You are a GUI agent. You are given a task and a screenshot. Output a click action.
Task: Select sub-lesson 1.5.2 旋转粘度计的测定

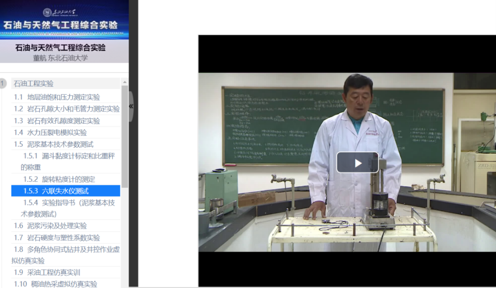59,179
